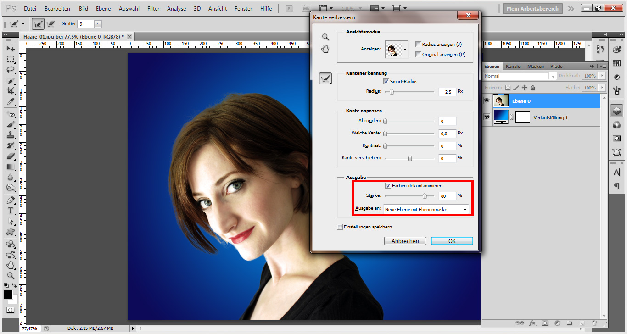The height and width of the screenshot is (334, 627).
Task: Uncheck Farben dekontaminieren
Action: (388, 185)
